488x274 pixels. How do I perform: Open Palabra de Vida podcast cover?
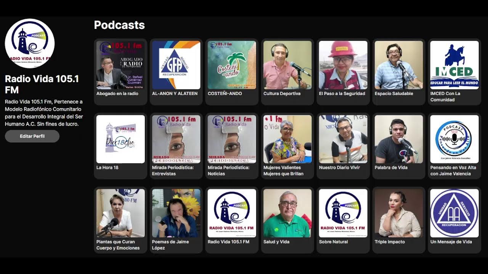point(399,139)
